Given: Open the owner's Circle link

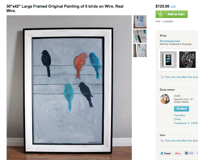Looking at the screenshot, I should coord(177,119).
